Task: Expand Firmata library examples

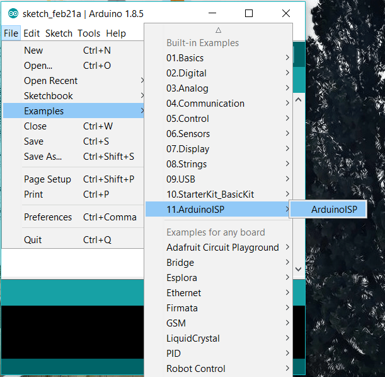Action: click(x=218, y=308)
